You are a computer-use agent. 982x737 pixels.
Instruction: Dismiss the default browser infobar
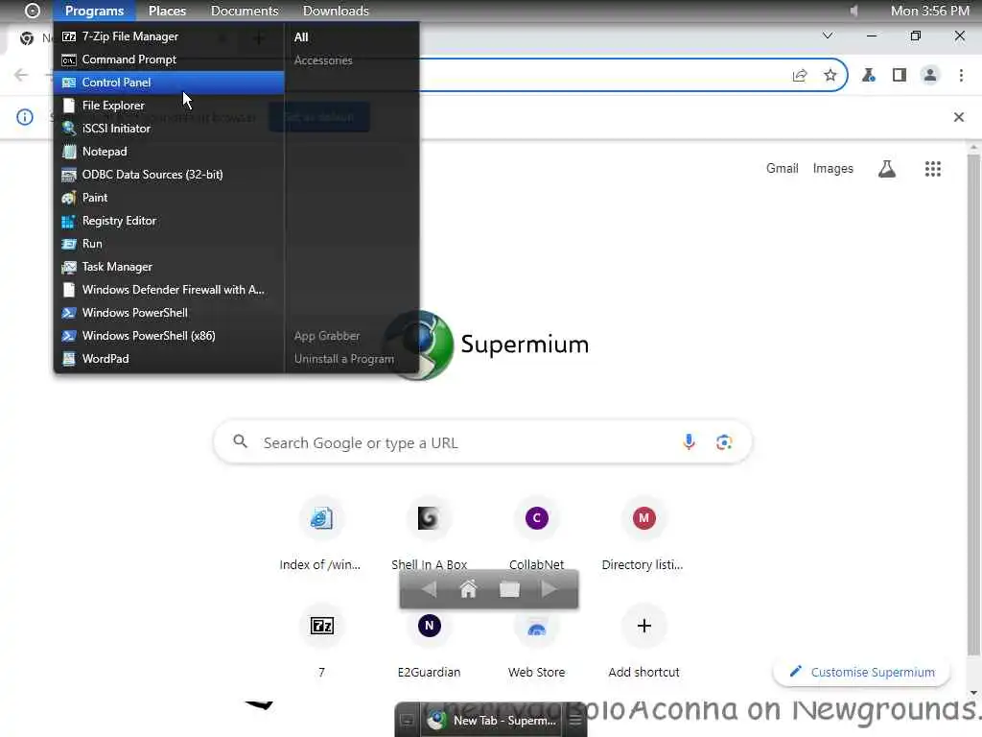point(959,117)
